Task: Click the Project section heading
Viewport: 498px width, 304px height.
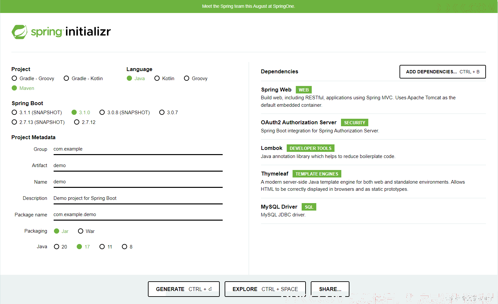Action: [21, 69]
